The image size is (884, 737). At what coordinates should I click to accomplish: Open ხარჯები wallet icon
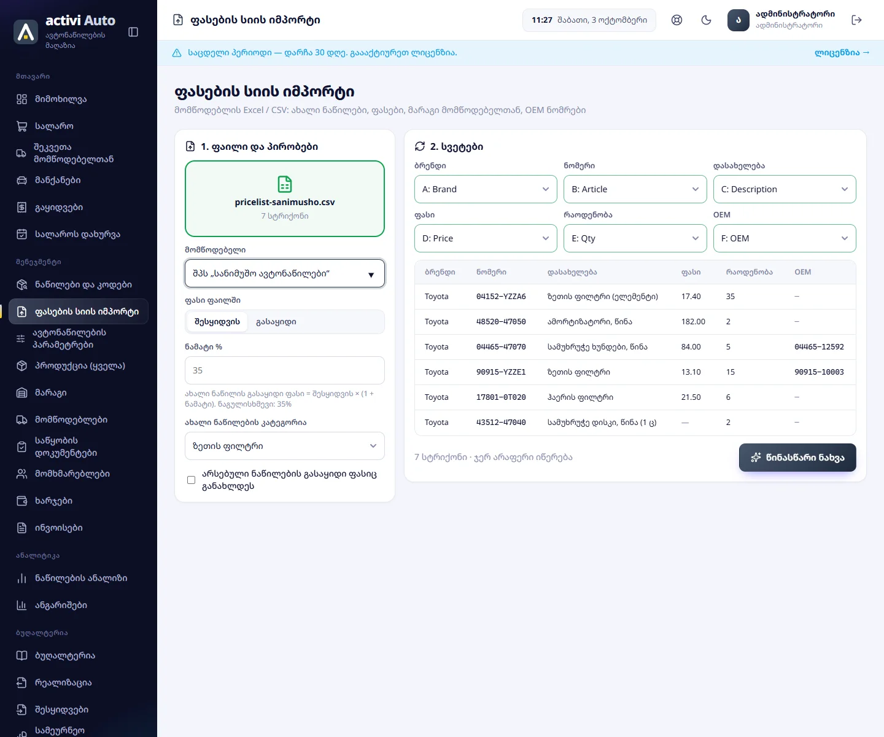pyautogui.click(x=22, y=501)
